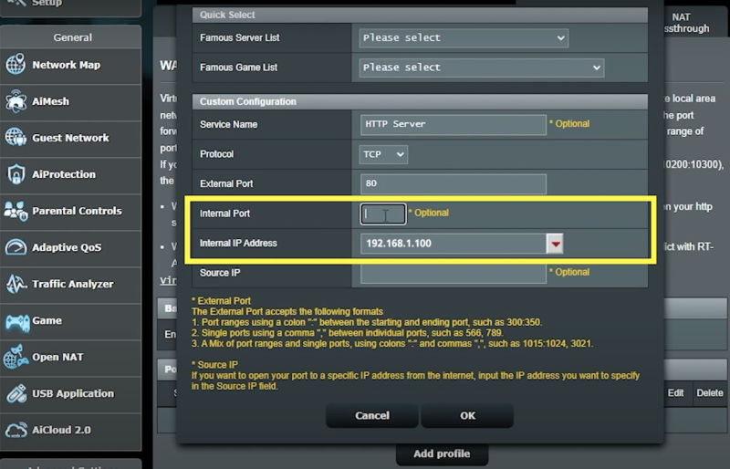Click the Quick Select section header

pos(420,15)
